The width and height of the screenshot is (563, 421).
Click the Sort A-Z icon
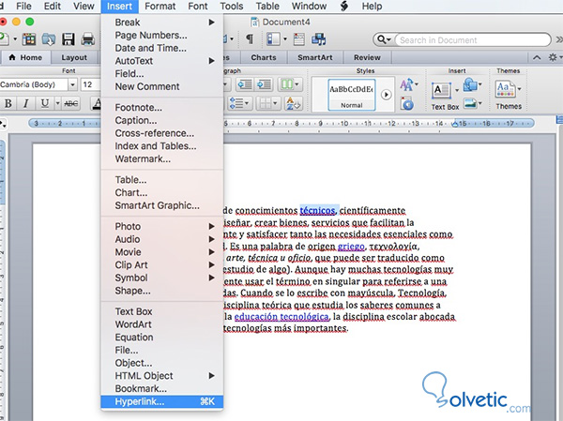coord(294,104)
